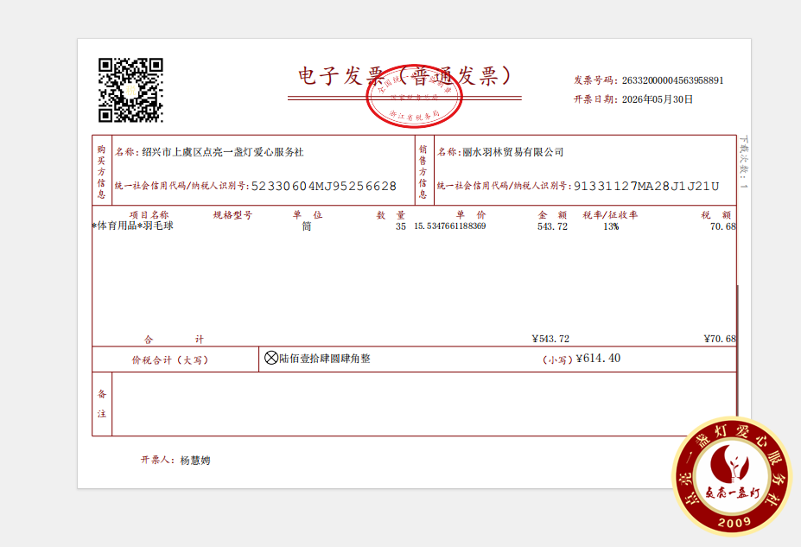Select the grand total ¥614.40
Viewport: 801px width, 547px height.
pyautogui.click(x=598, y=359)
